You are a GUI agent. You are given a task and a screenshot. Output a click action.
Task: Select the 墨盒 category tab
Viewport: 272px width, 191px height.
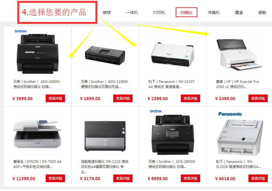(x=239, y=13)
